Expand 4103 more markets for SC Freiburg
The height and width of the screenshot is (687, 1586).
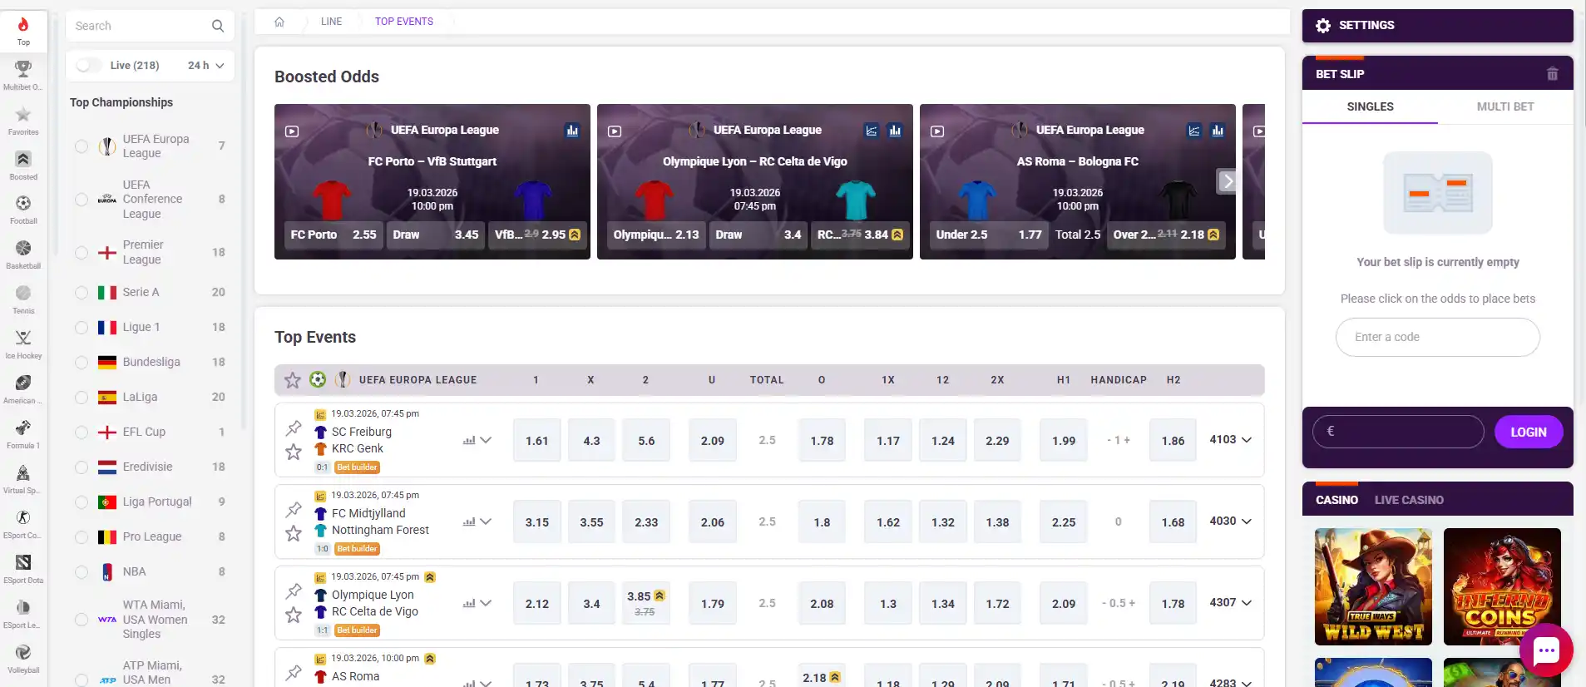(1231, 439)
